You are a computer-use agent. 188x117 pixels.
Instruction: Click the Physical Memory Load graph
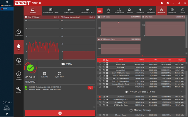(x=78, y=38)
